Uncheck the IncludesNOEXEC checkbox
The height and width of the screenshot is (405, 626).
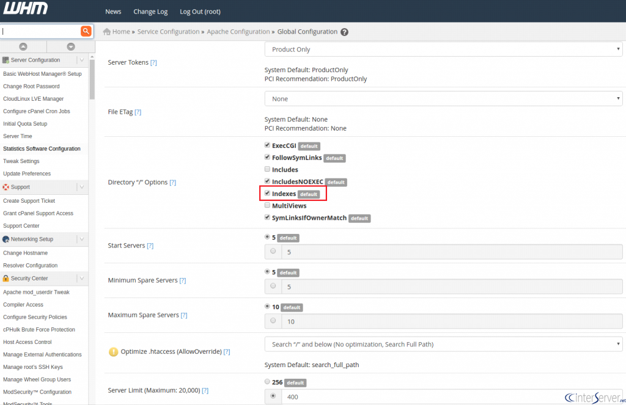click(268, 181)
